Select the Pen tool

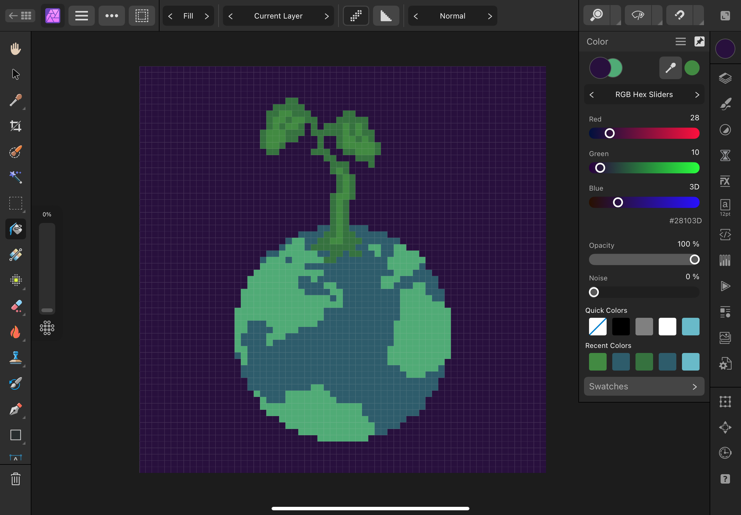(x=15, y=409)
